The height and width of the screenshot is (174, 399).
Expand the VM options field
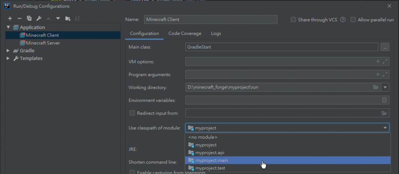[385, 61]
